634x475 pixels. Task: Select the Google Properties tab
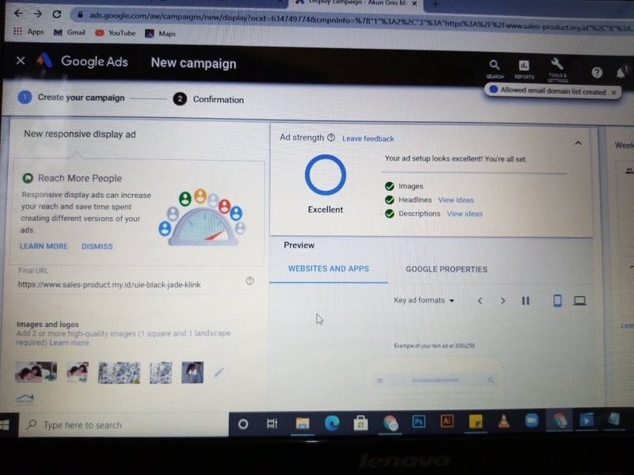[446, 269]
